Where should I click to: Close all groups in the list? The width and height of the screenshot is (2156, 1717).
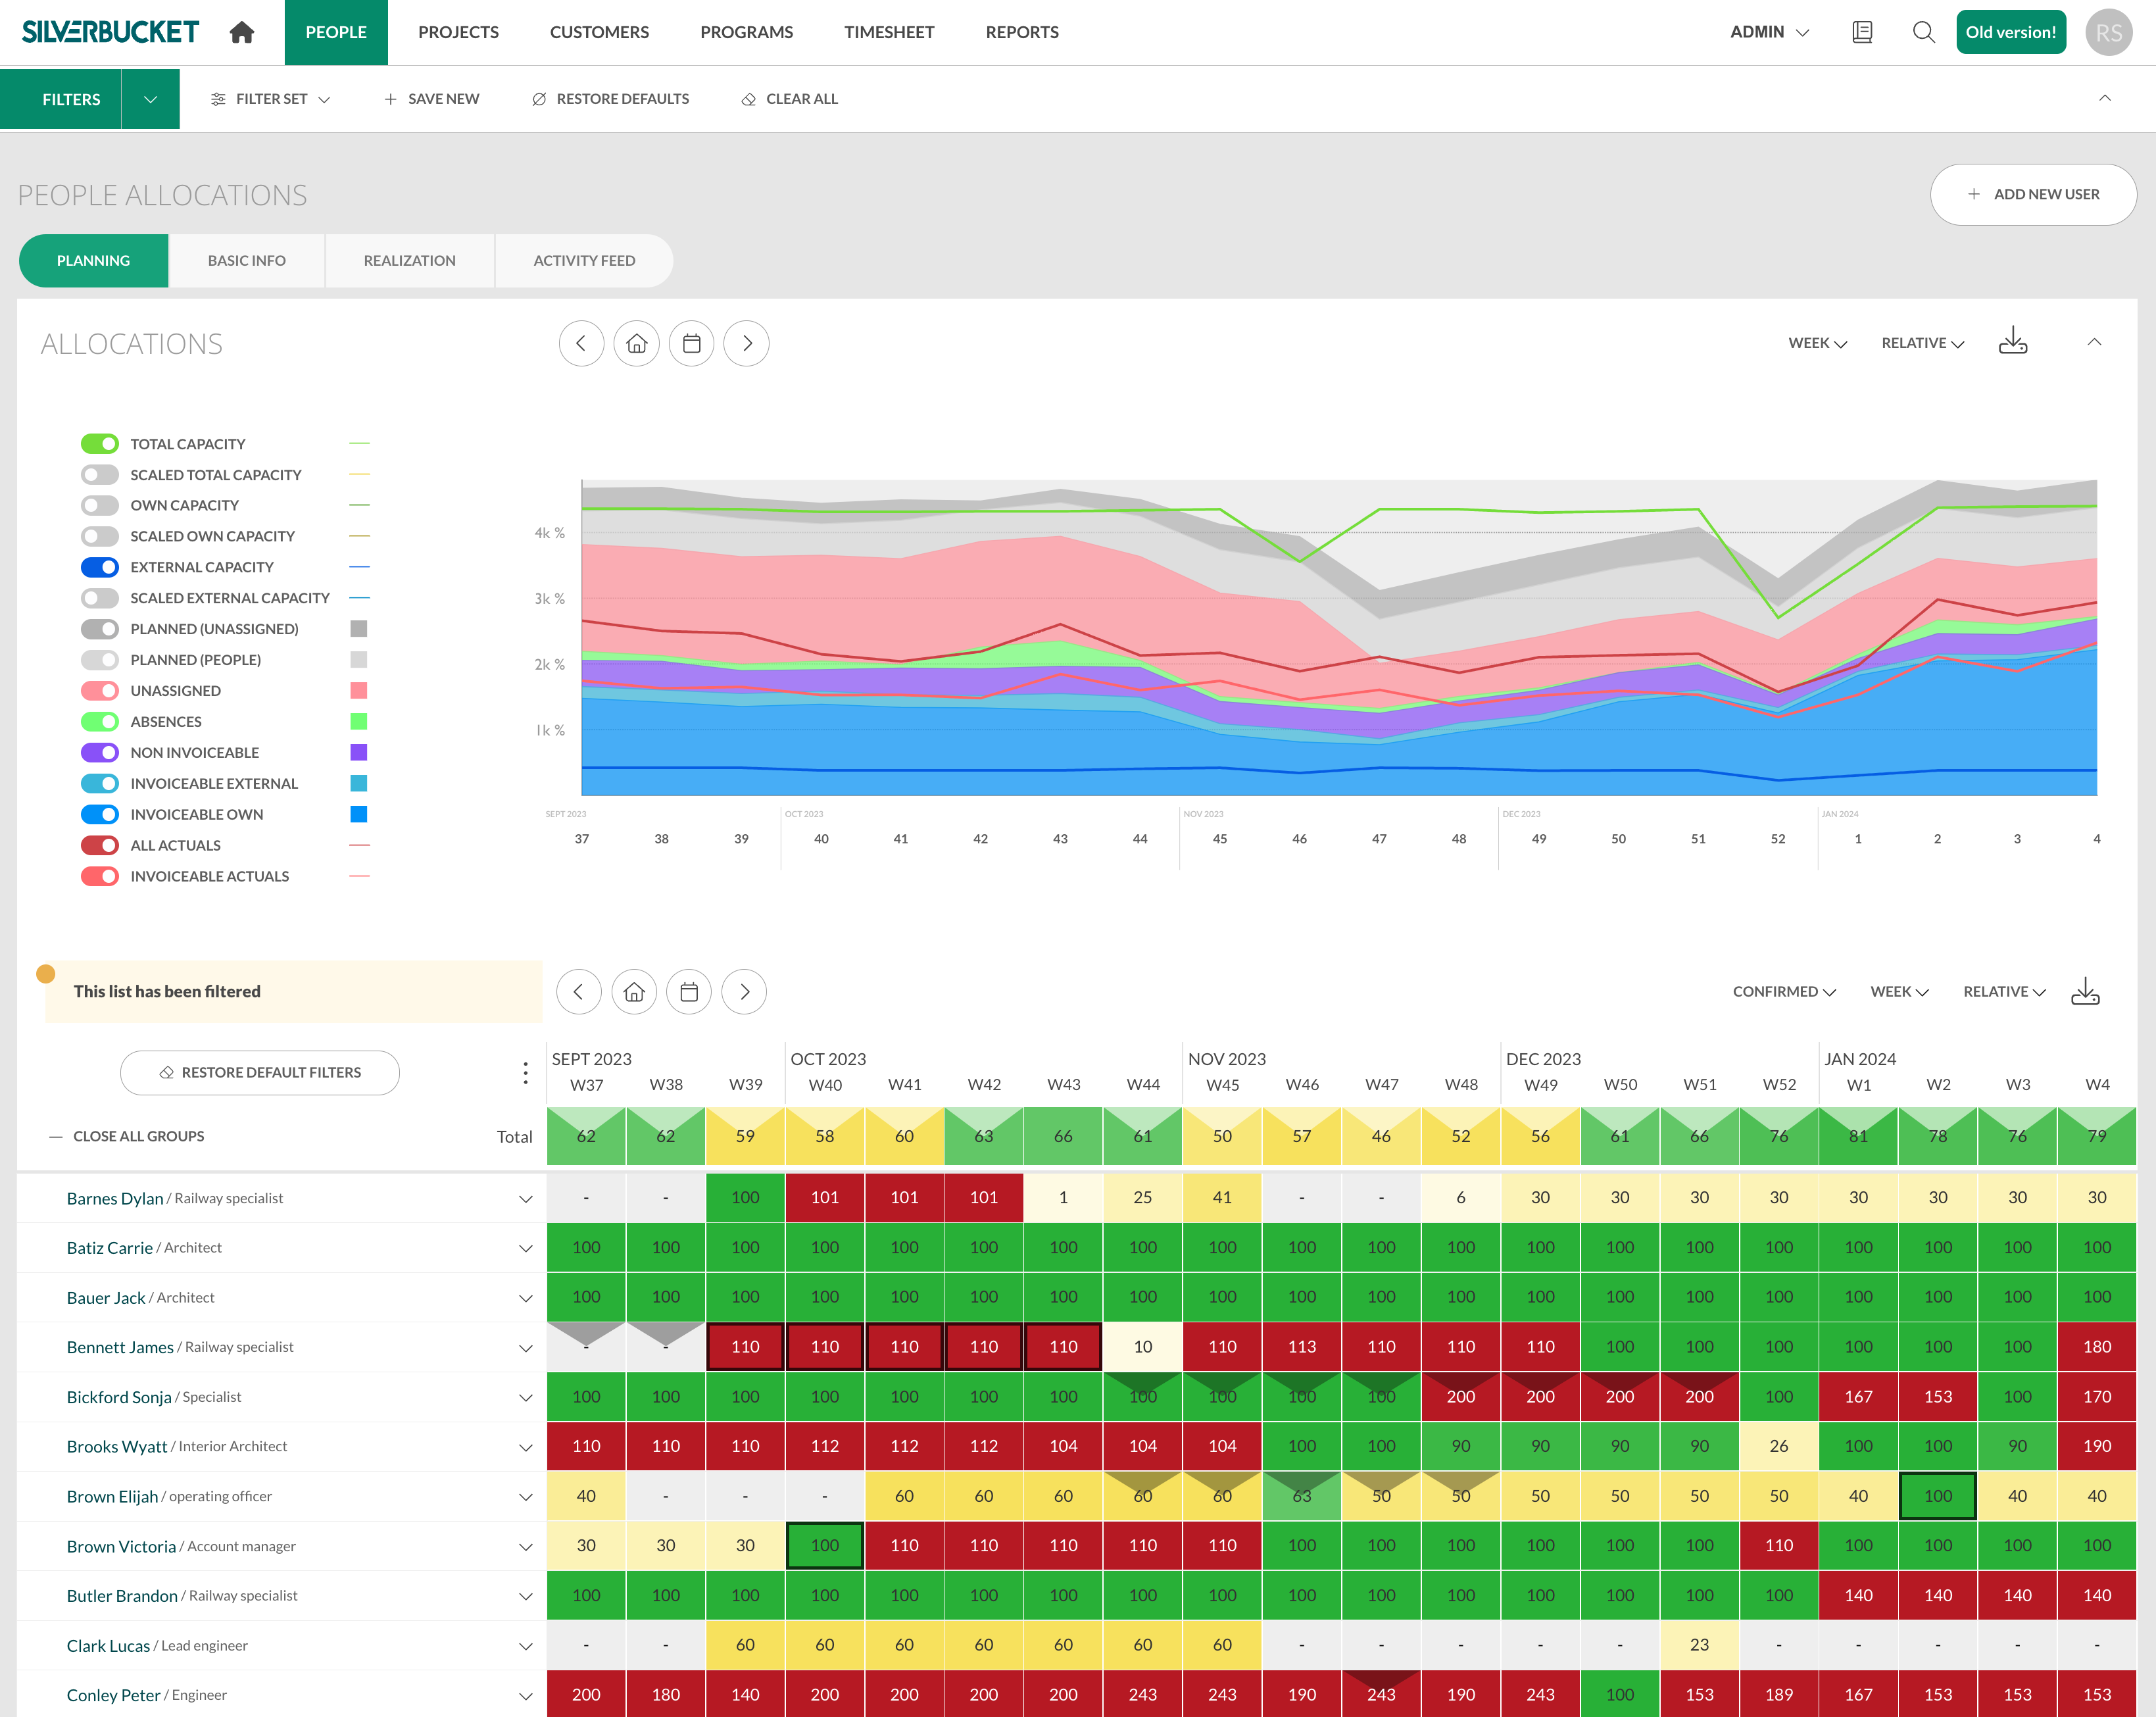127,1136
